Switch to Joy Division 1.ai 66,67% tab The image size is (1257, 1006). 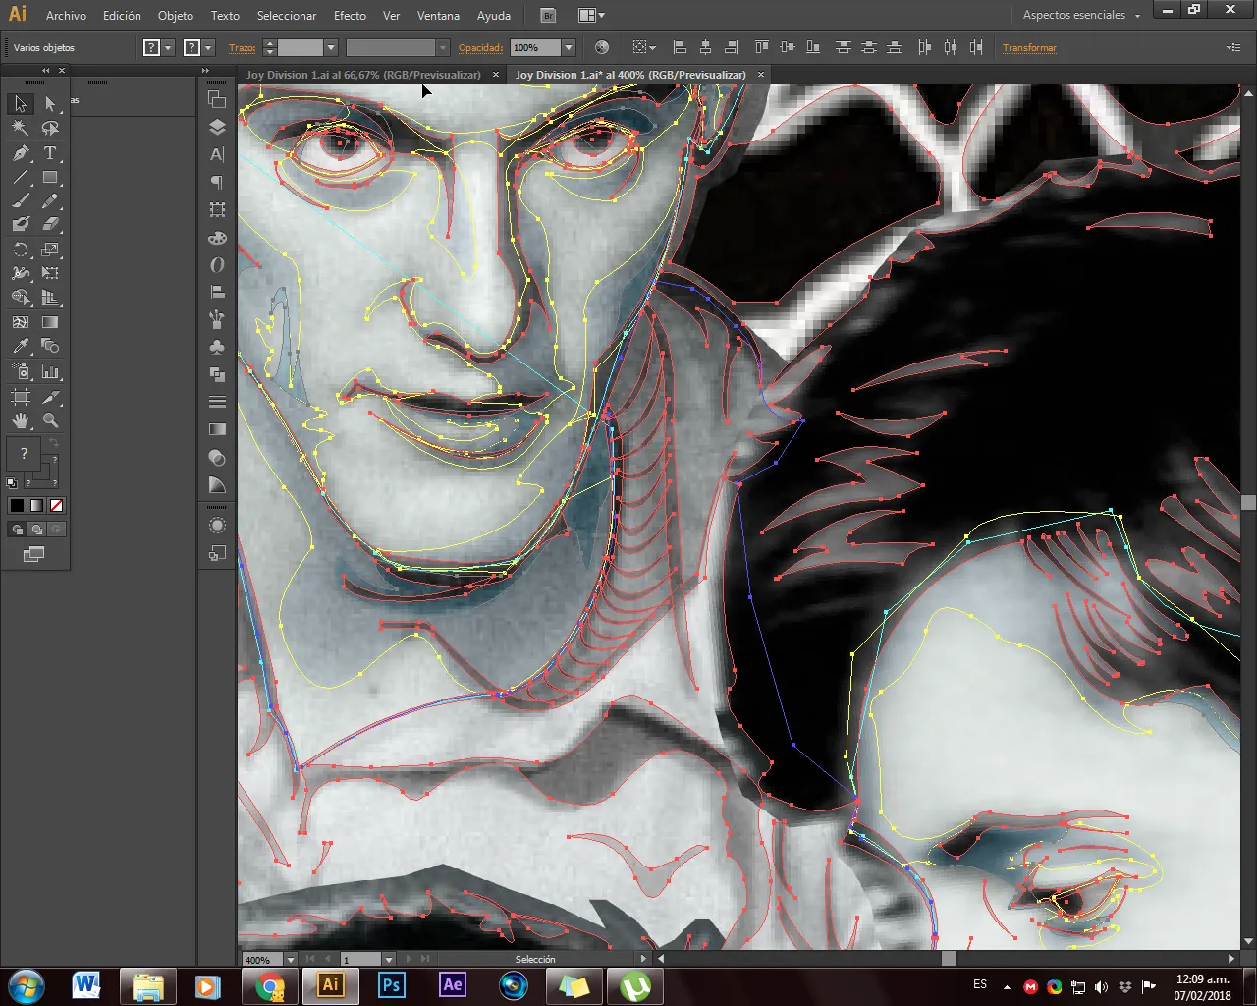point(364,75)
